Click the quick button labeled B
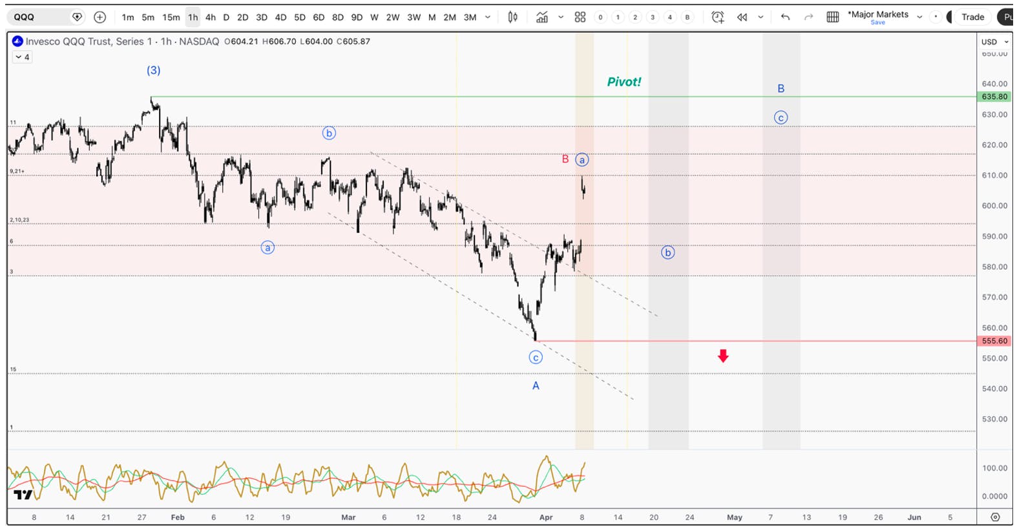The width and height of the screenshot is (1017, 532). (687, 17)
